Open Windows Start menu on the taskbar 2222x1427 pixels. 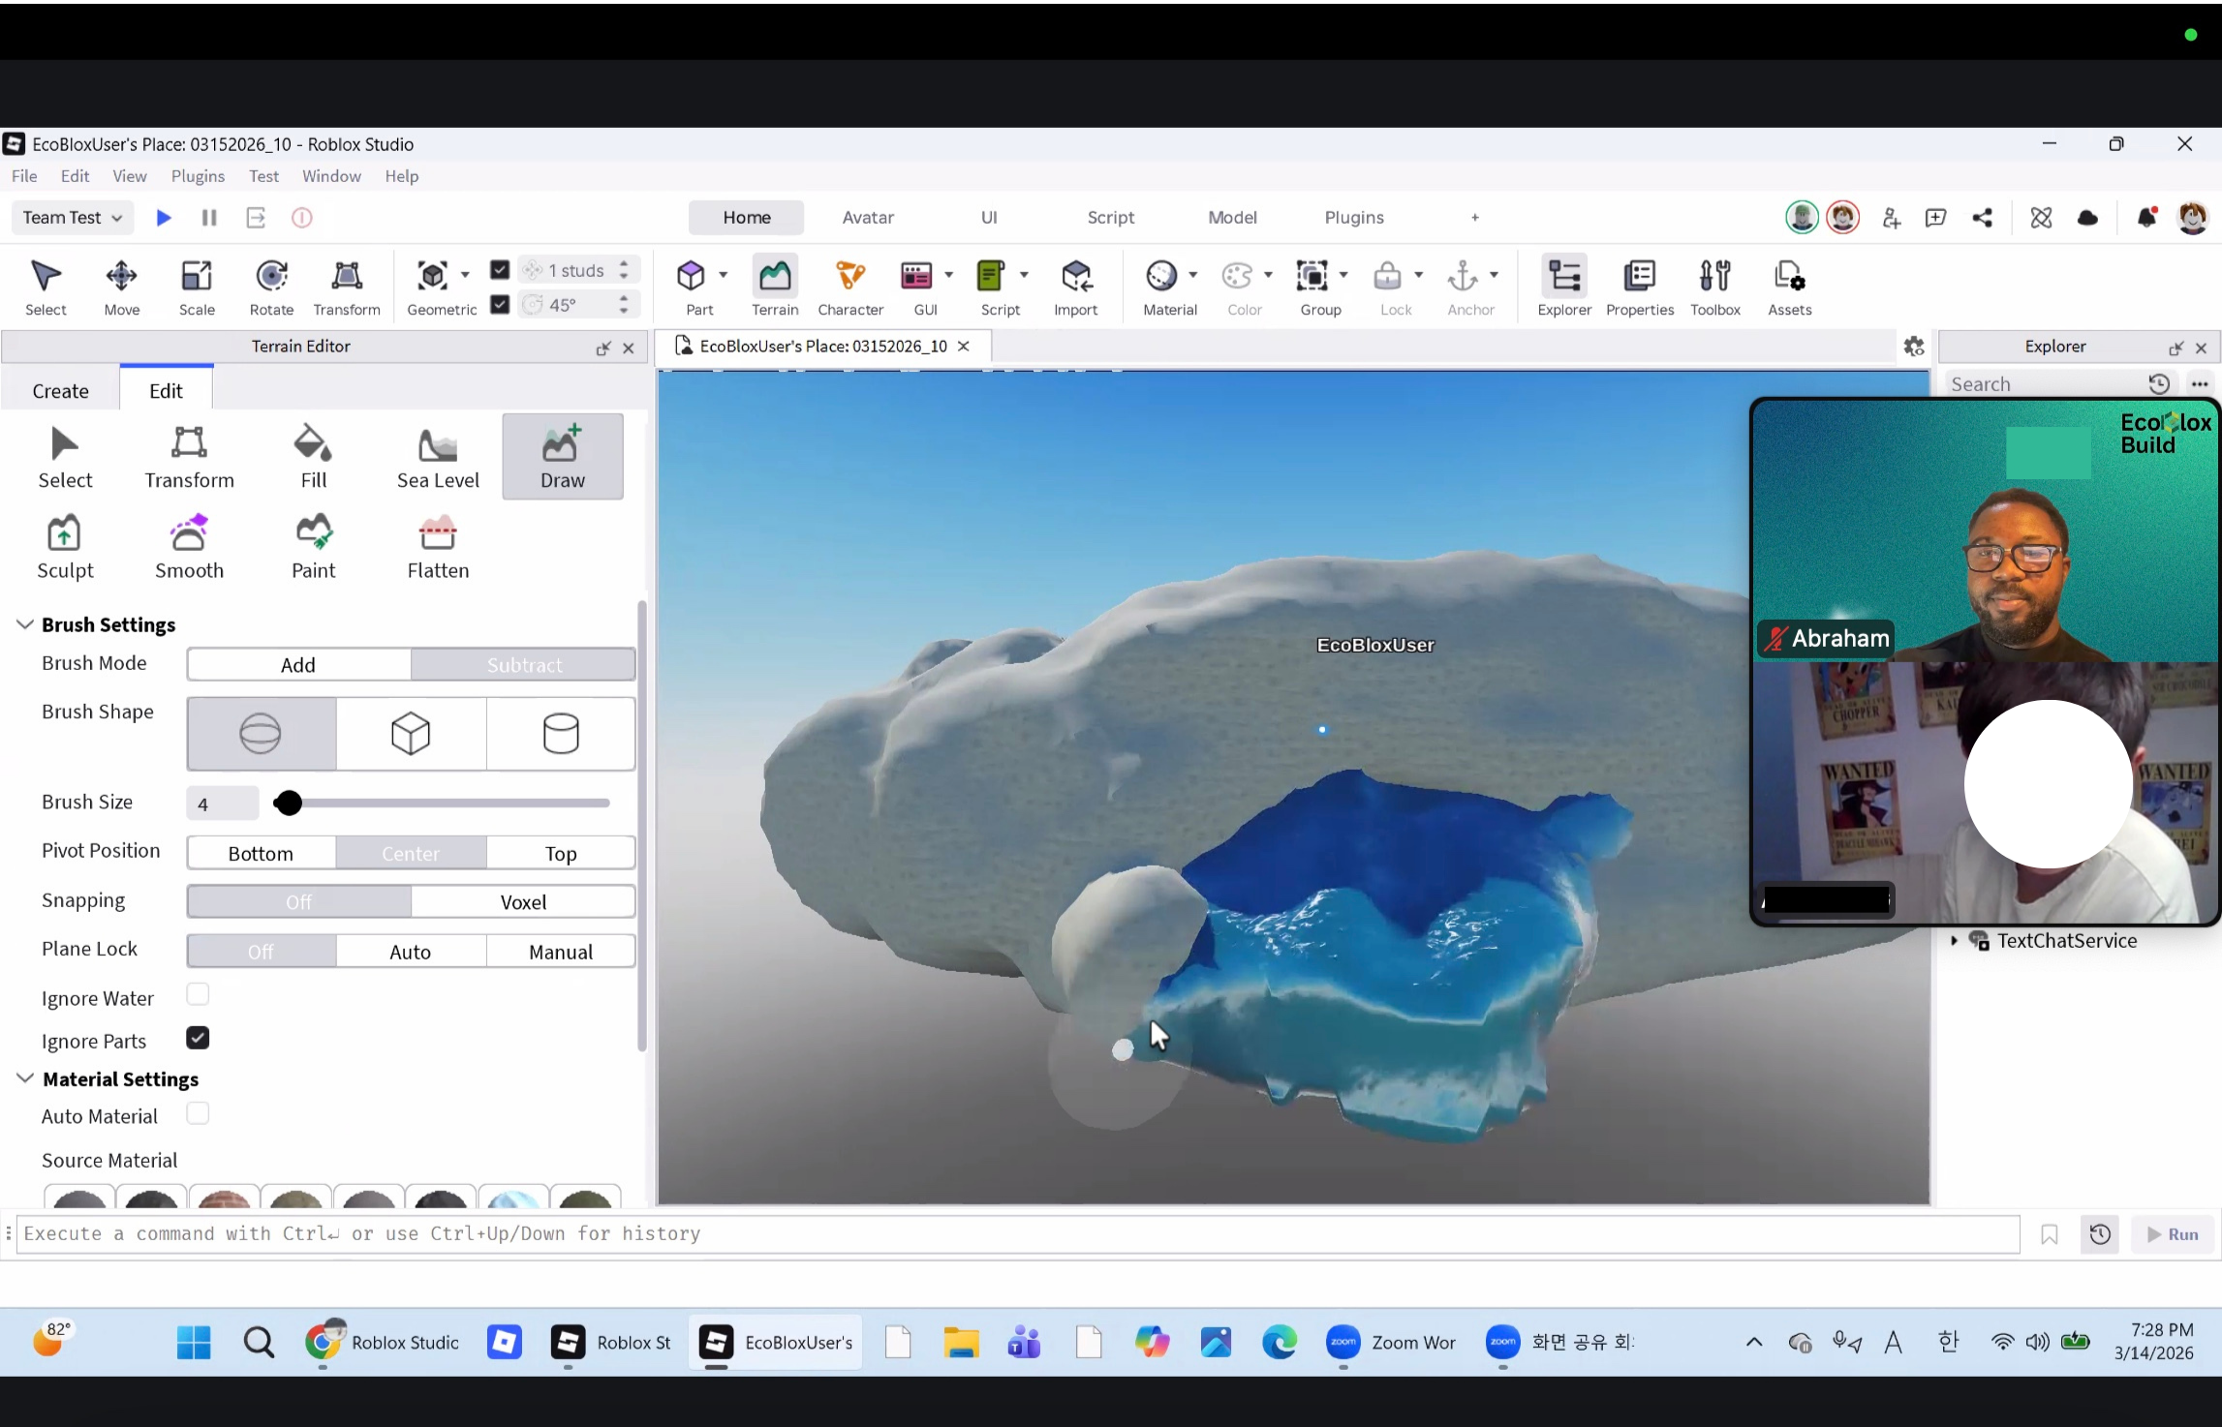click(194, 1343)
